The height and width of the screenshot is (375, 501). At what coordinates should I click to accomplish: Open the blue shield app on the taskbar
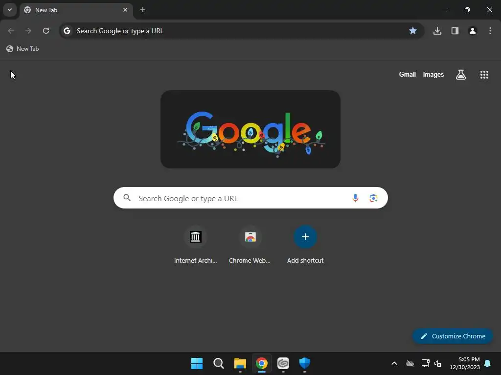click(x=305, y=363)
